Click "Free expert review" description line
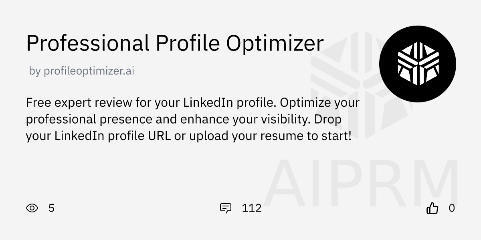Viewport: 481px width, 240px height. tap(192, 103)
